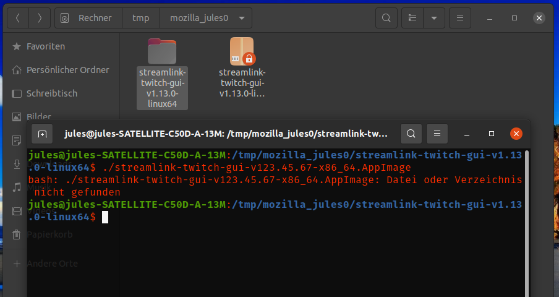
Task: Open new terminal tab button
Action: [x=42, y=134]
